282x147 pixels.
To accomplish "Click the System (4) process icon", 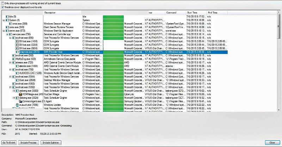I will [x=7, y=20].
